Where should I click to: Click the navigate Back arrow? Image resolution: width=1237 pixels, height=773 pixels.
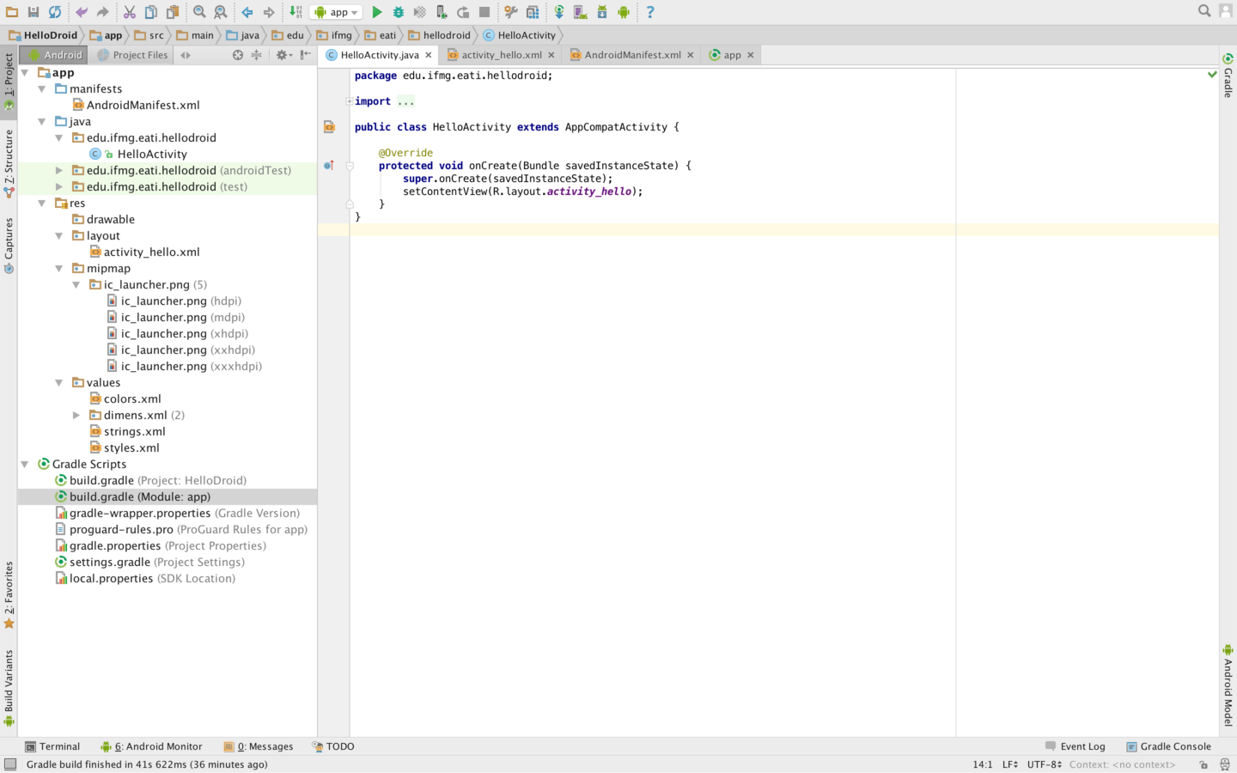(247, 12)
